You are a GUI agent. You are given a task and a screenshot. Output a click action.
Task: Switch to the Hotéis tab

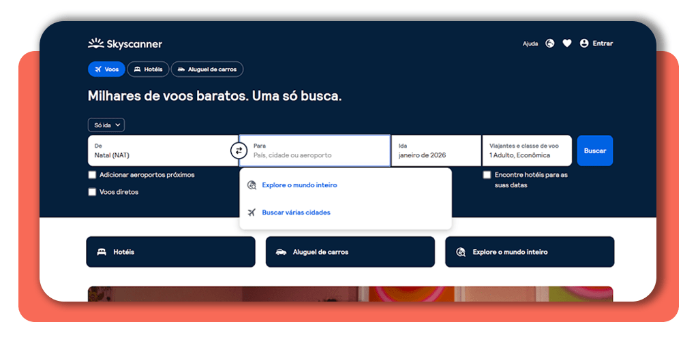tap(148, 69)
